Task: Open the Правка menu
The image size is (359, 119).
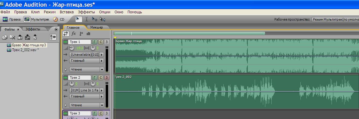Action: pos(20,12)
